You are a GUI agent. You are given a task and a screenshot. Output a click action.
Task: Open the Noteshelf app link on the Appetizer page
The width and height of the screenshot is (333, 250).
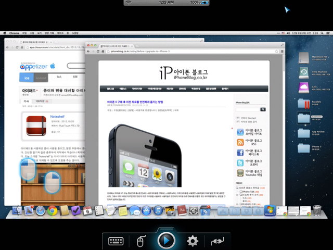click(57, 117)
